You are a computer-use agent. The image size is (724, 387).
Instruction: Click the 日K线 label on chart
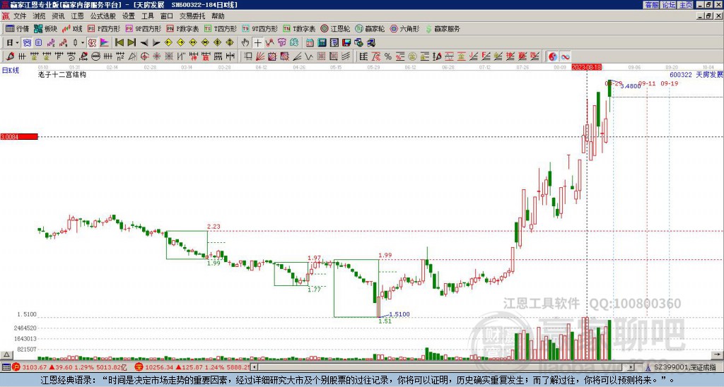pyautogui.click(x=11, y=71)
